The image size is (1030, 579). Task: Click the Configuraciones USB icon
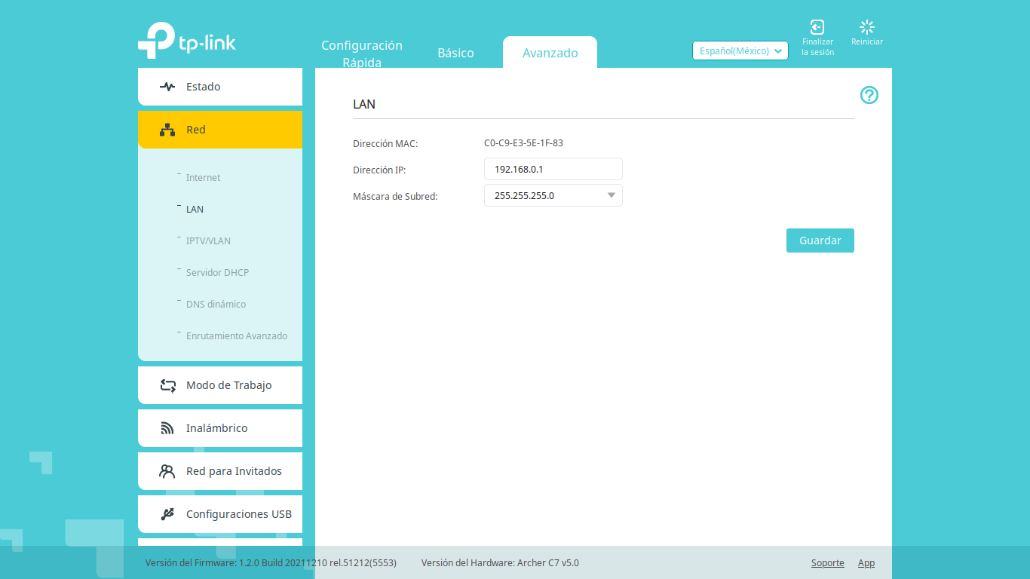[167, 514]
